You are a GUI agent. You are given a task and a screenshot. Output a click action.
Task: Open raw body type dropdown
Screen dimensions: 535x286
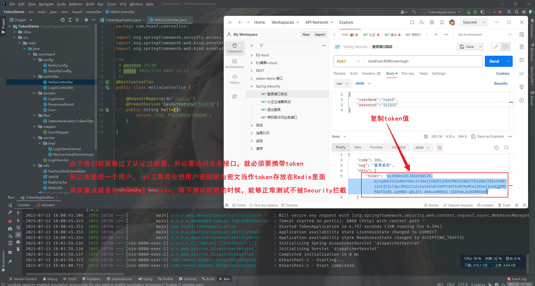coord(342,84)
